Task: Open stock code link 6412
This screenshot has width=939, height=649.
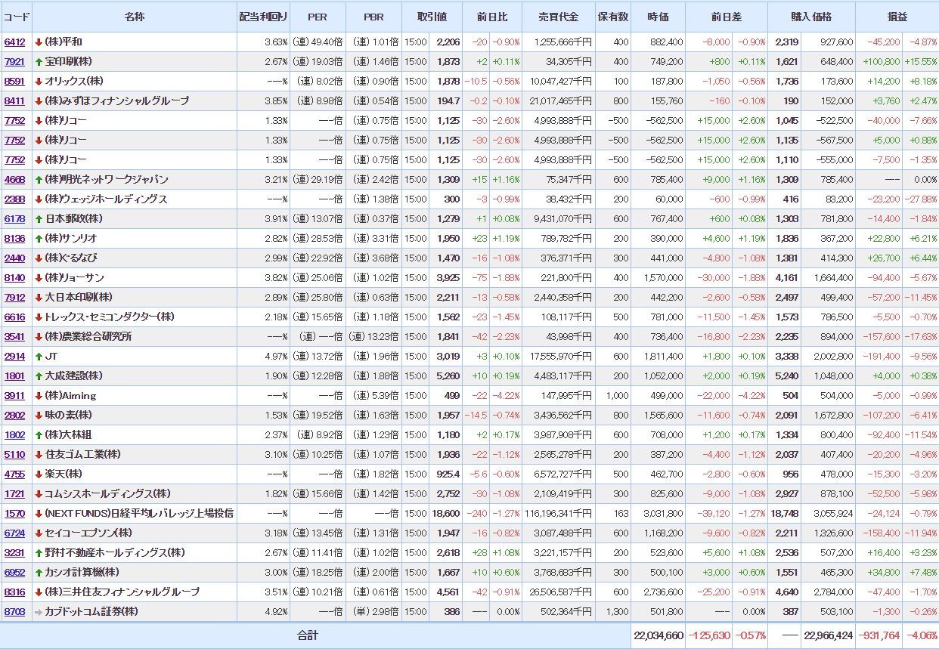Action: click(14, 42)
